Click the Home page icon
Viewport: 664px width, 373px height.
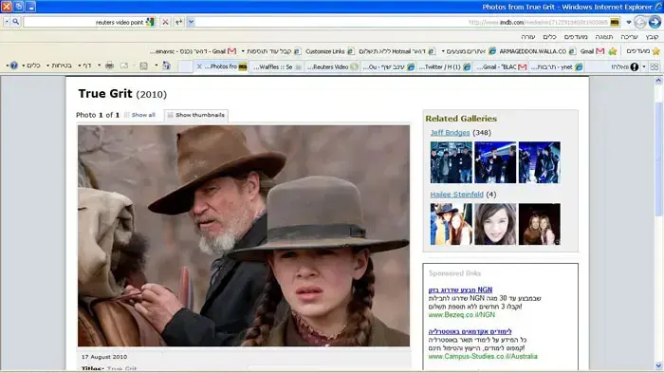coord(166,65)
